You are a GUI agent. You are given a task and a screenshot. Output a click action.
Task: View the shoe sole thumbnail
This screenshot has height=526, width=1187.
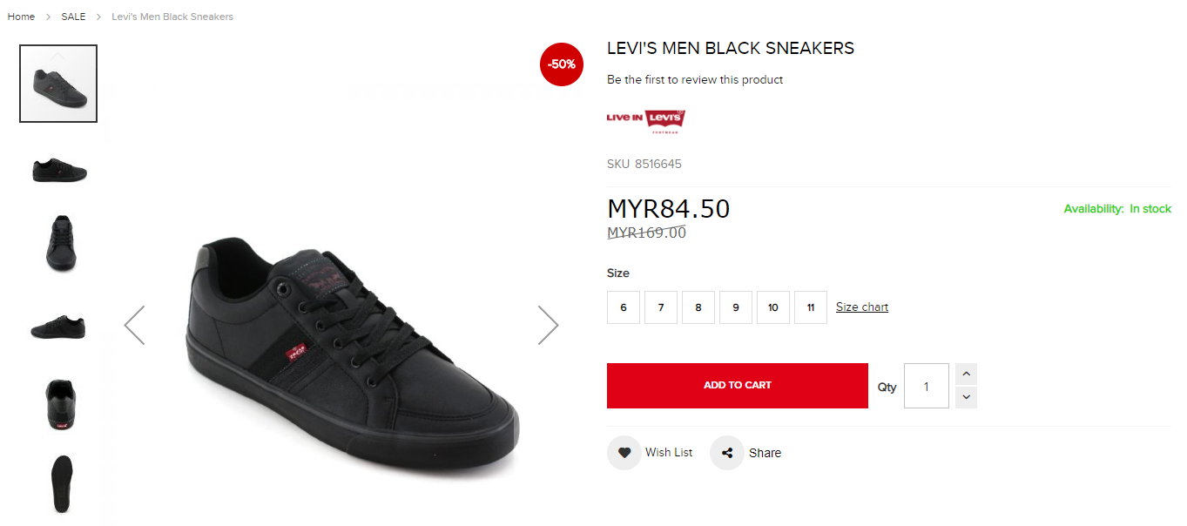coord(60,483)
